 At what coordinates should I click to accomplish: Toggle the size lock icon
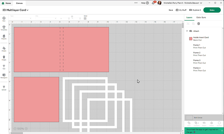point(72,16)
